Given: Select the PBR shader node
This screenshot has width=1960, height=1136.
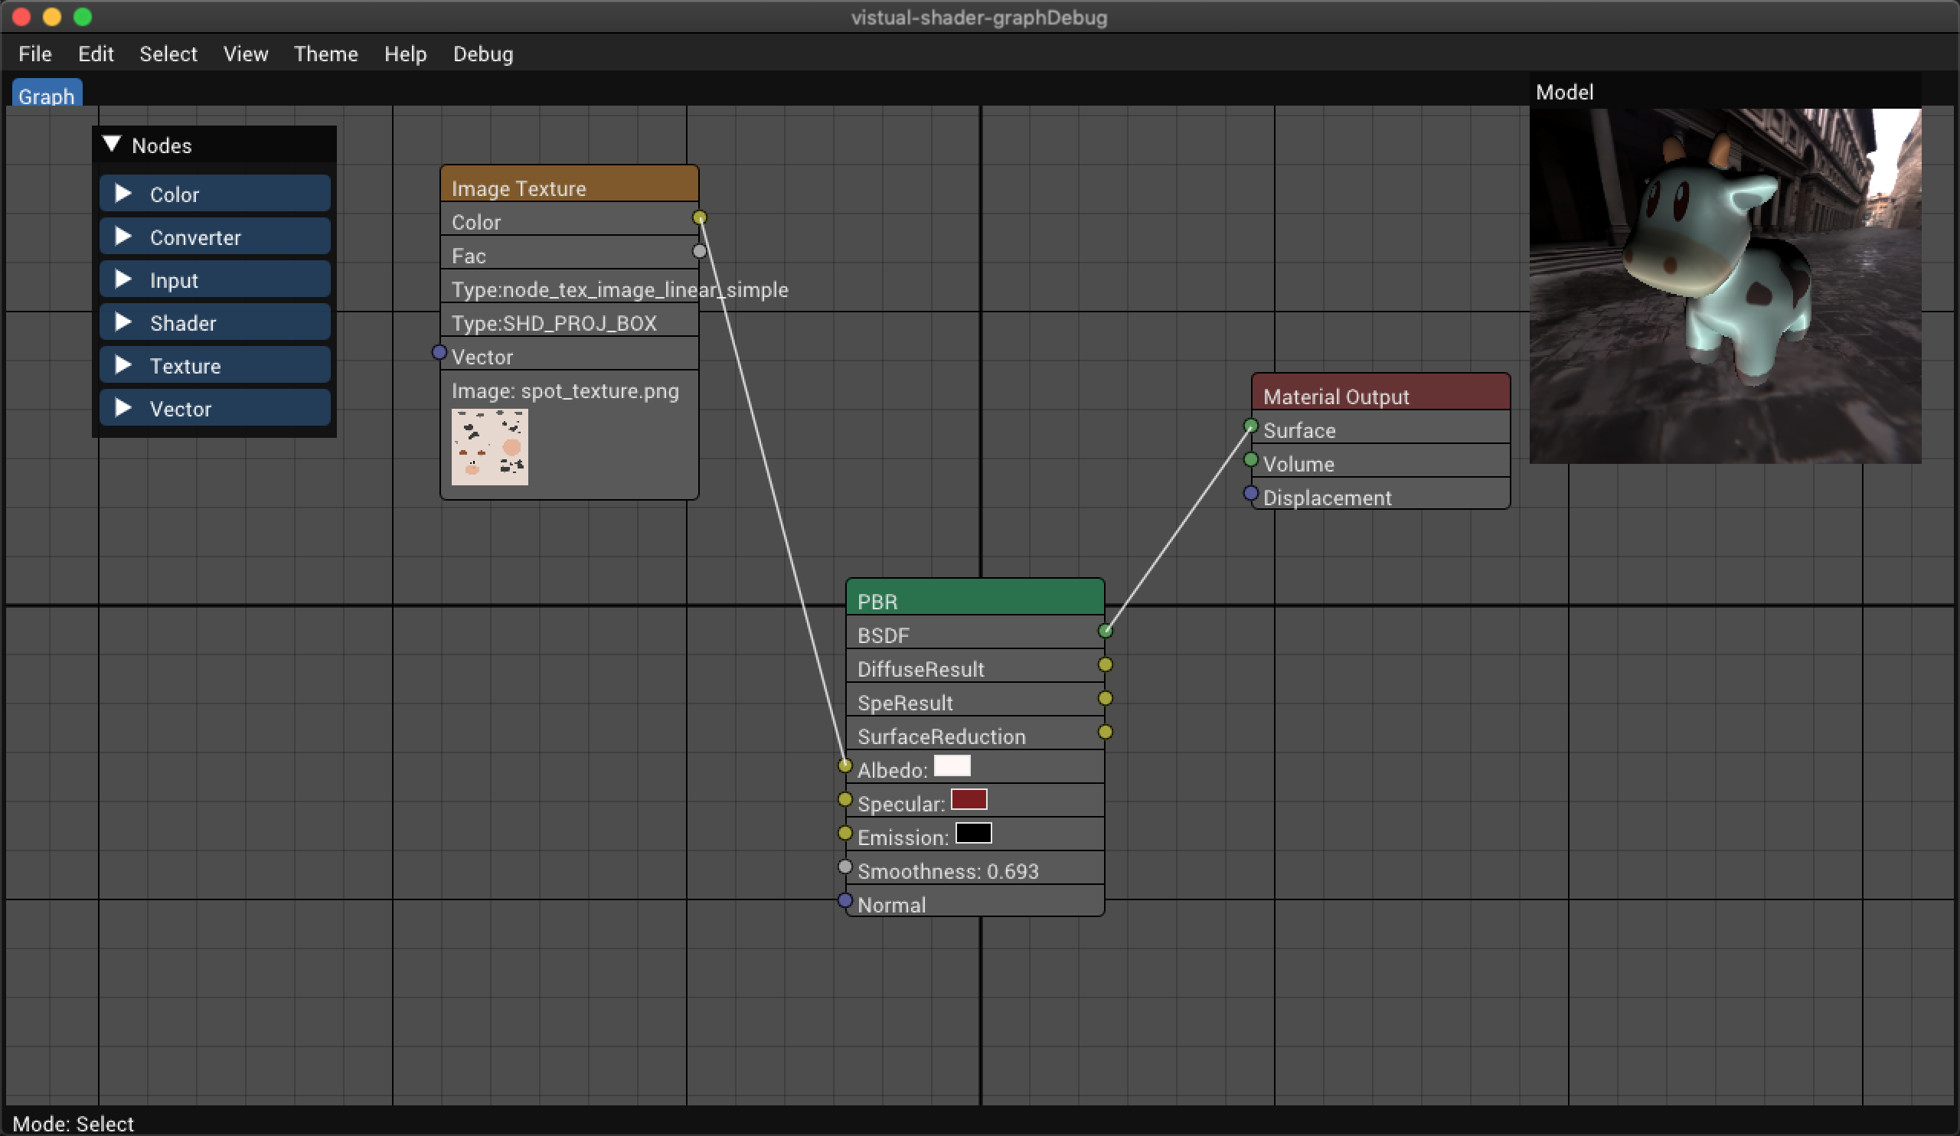Looking at the screenshot, I should (x=974, y=600).
